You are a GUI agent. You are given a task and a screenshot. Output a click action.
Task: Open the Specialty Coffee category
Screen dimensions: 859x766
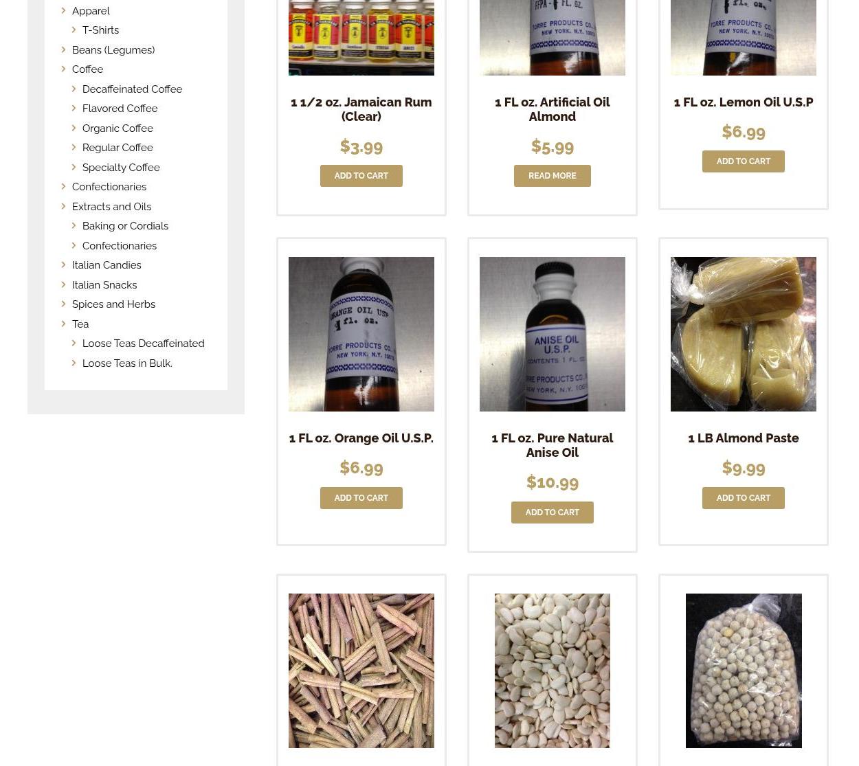pyautogui.click(x=121, y=167)
